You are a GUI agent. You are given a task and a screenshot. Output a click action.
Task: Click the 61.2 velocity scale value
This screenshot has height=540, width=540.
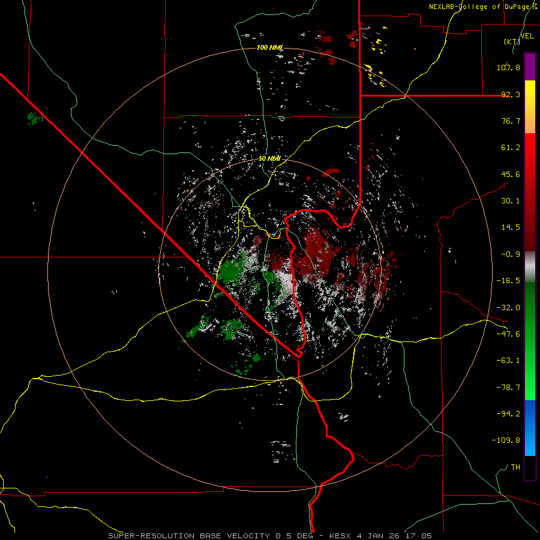click(511, 148)
